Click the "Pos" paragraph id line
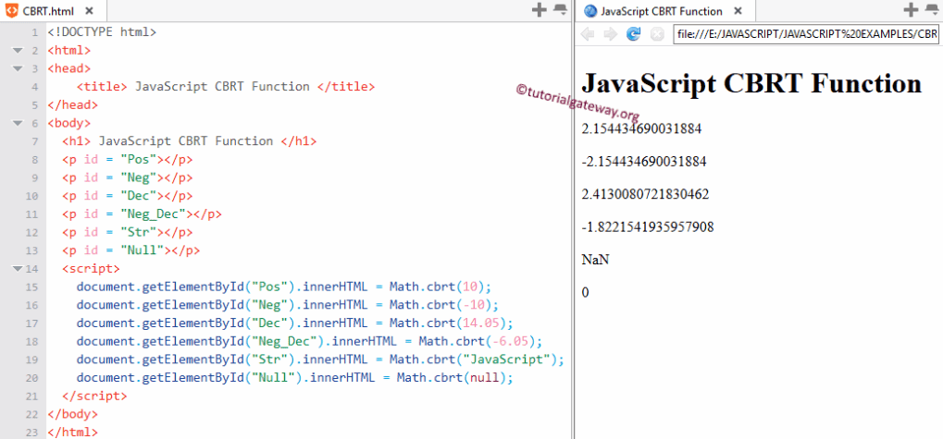The width and height of the screenshot is (943, 439). point(127,159)
